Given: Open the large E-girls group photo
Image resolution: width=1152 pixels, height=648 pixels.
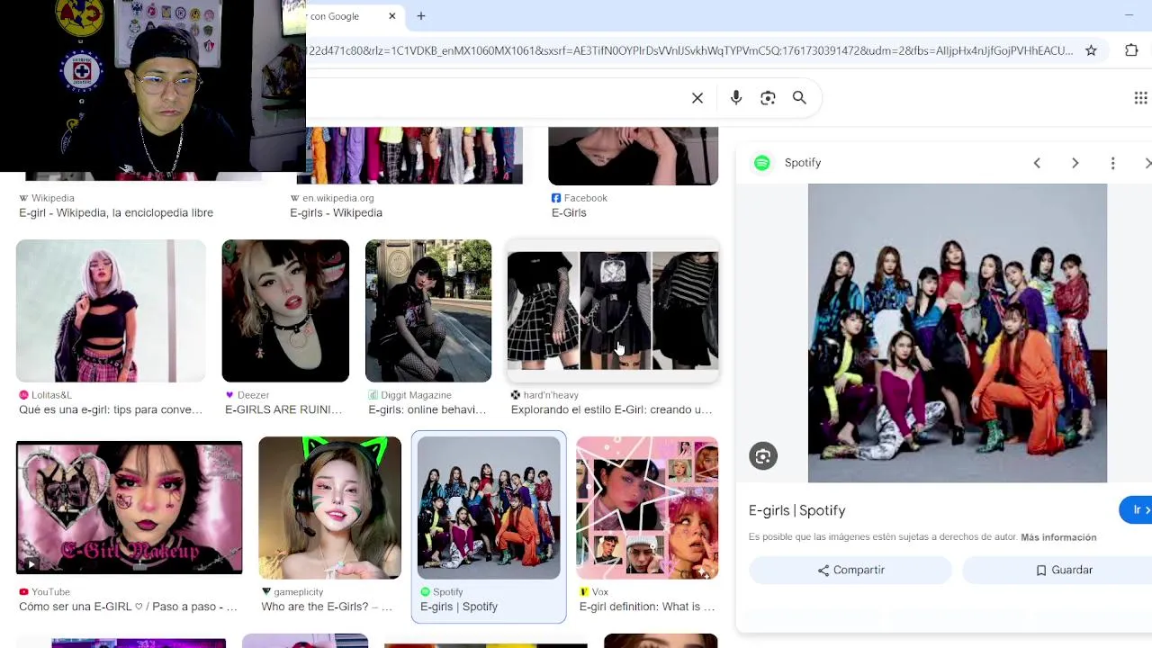Looking at the screenshot, I should point(958,333).
